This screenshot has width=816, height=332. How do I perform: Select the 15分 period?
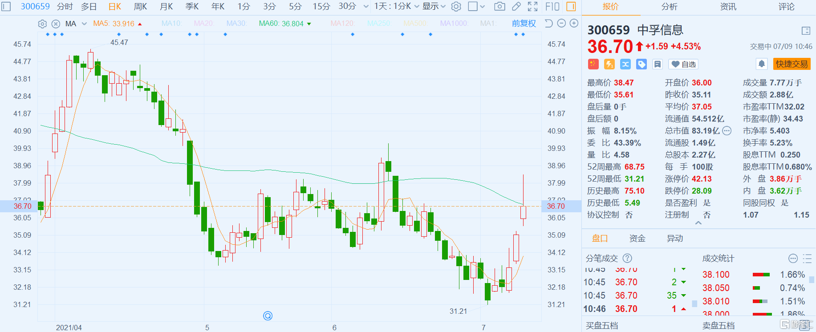[321, 6]
